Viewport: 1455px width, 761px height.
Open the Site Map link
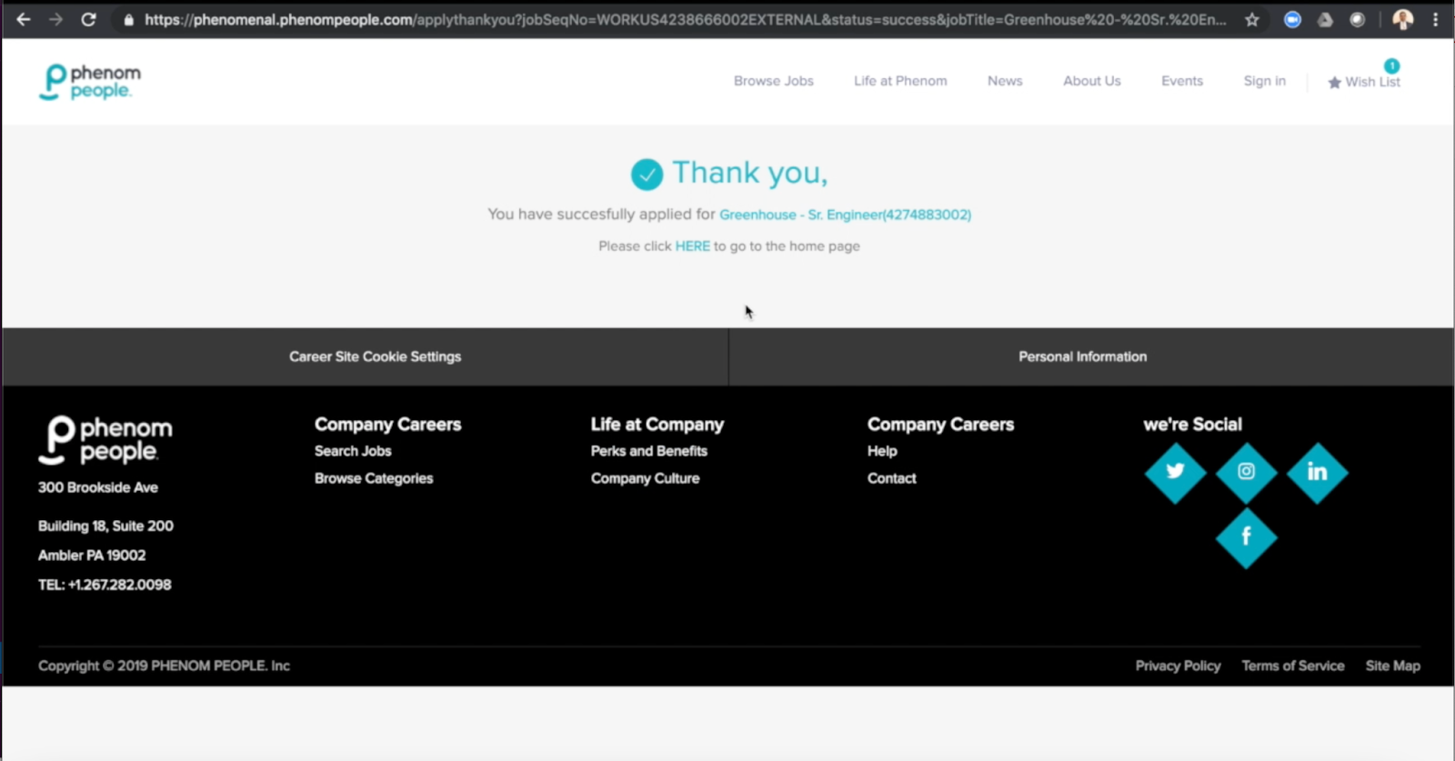(1392, 666)
